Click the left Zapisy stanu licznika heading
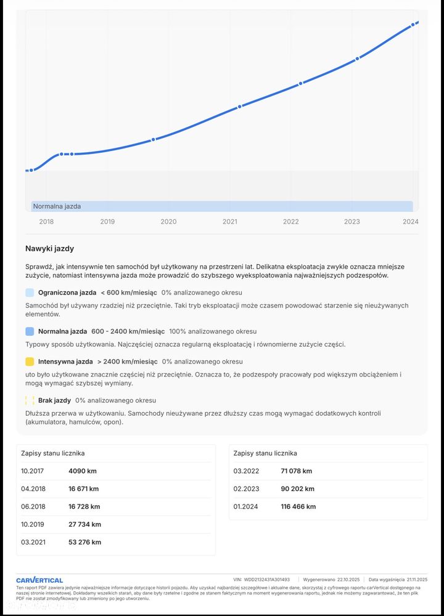 point(53,453)
